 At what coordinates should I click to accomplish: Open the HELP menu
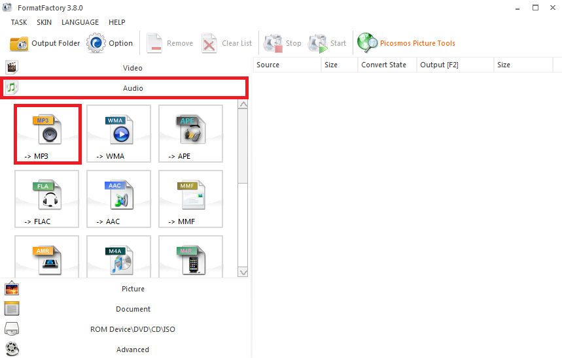[117, 22]
